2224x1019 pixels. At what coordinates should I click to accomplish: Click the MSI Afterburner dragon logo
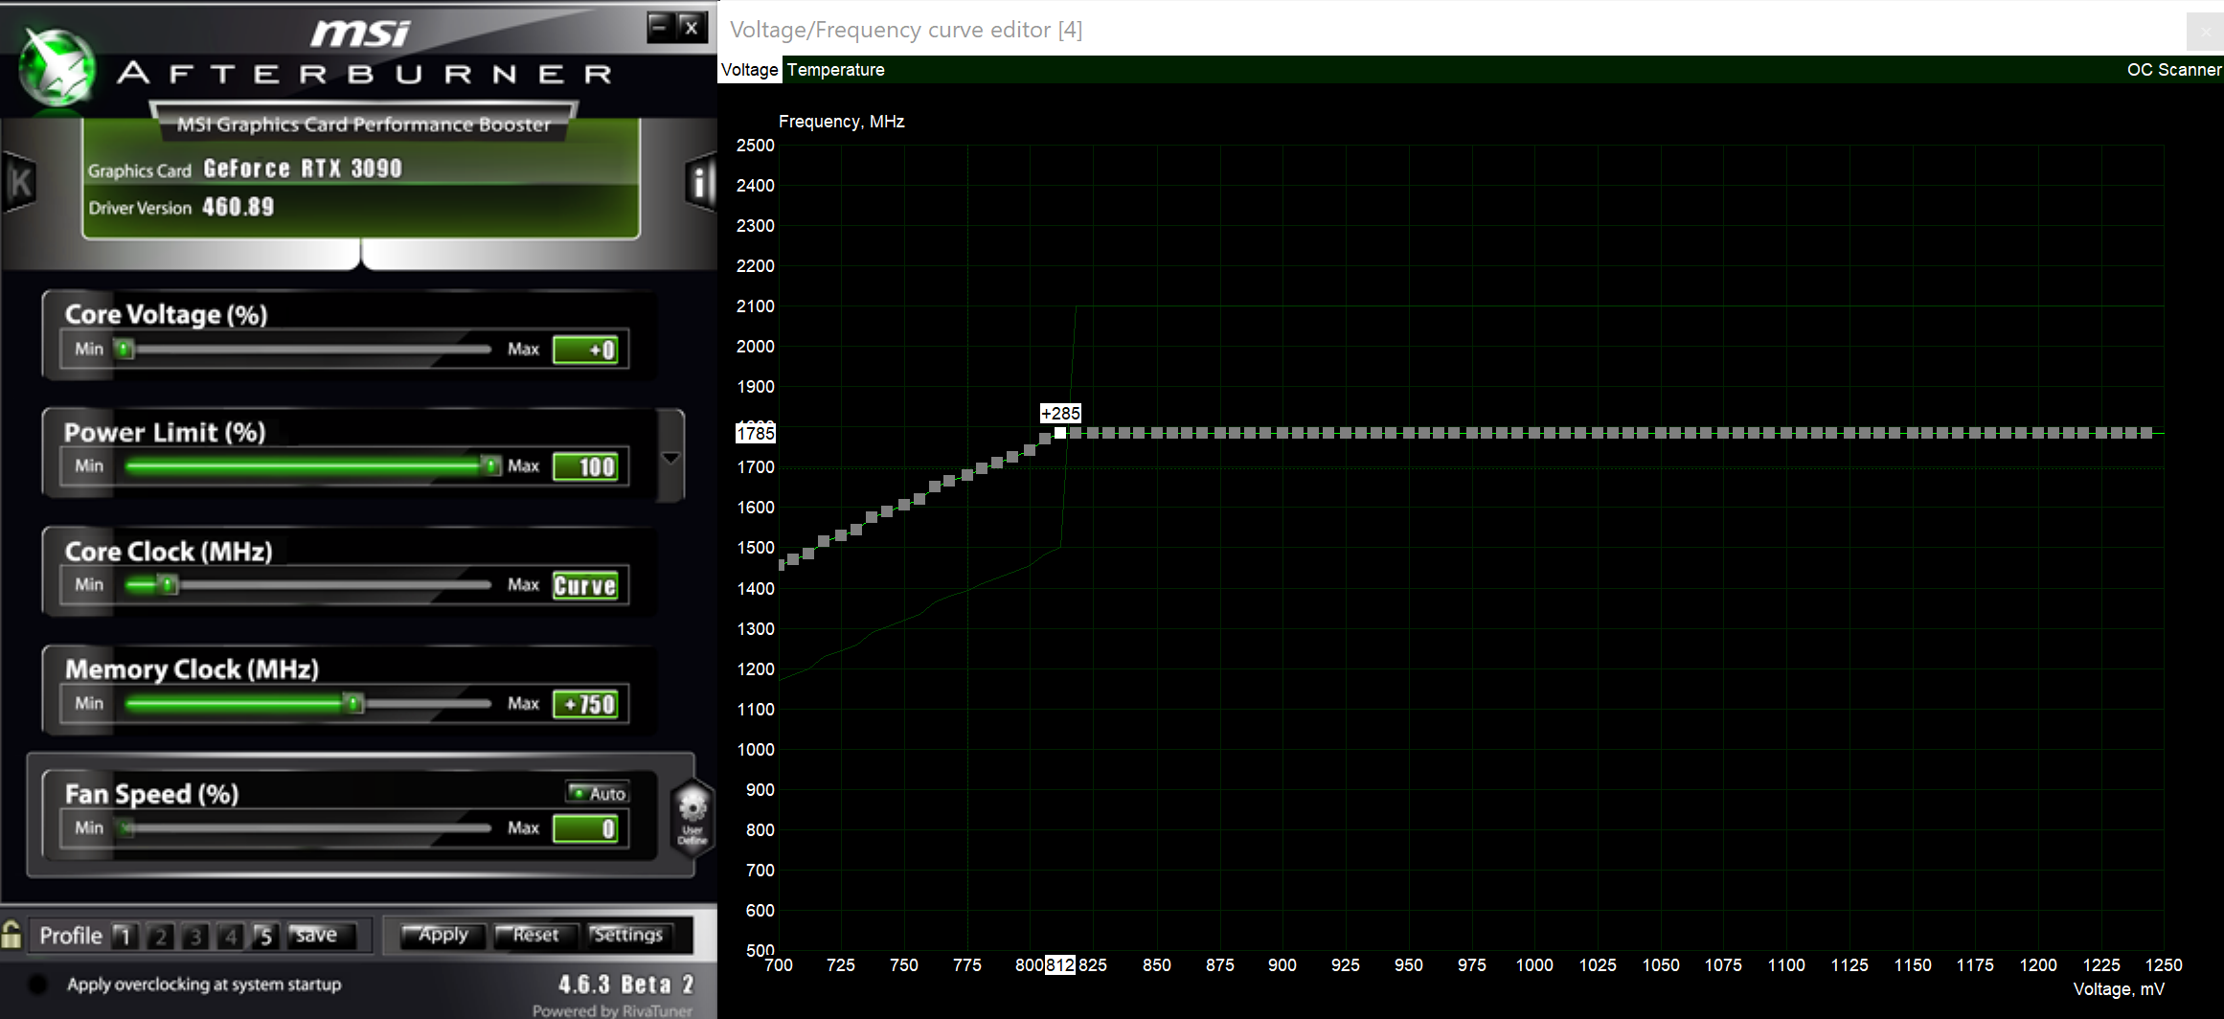(x=57, y=67)
